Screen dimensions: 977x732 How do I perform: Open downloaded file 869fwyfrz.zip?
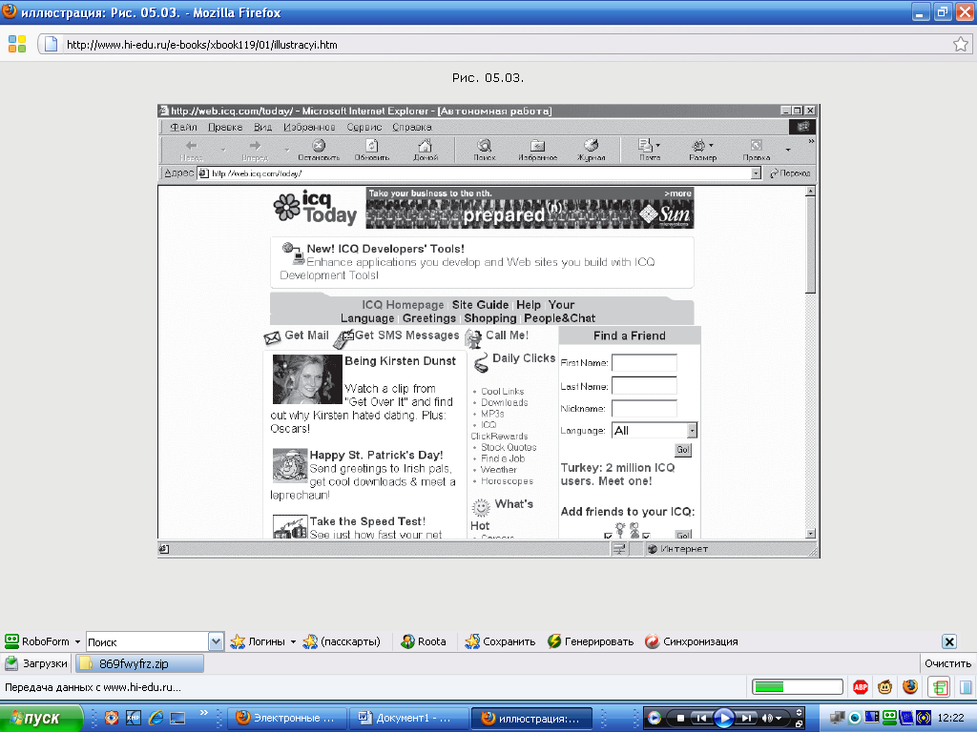(139, 663)
